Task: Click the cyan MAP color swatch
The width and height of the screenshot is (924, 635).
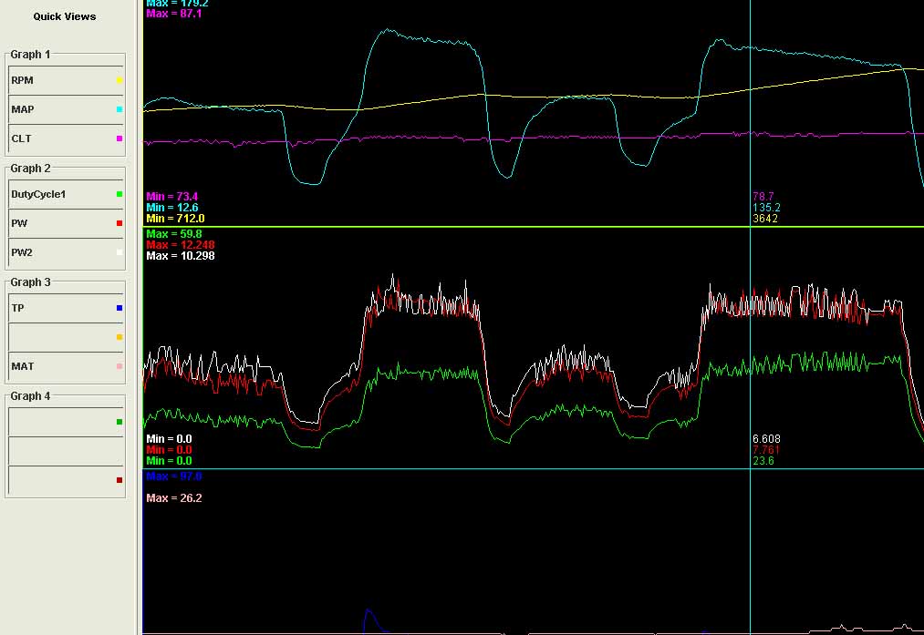Action: (119, 109)
